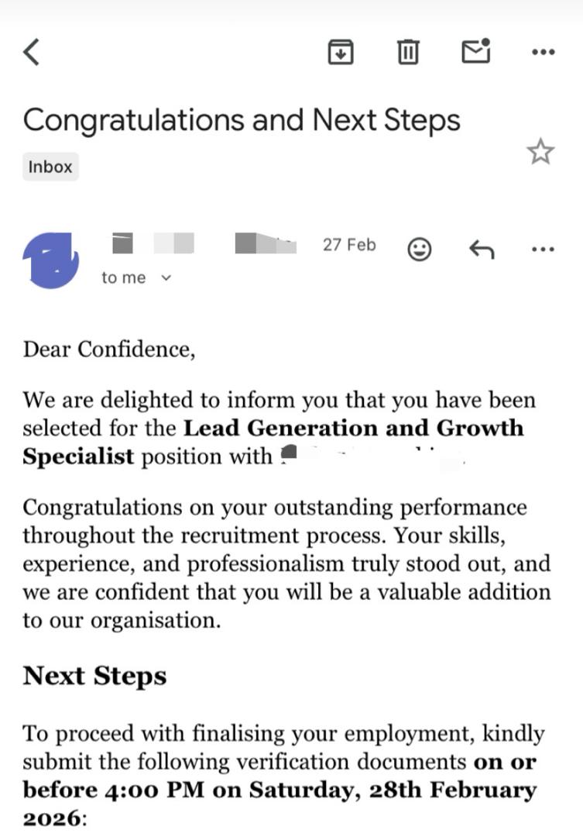Expand recipient details beside 'to me'
583x837 pixels.
(x=166, y=277)
